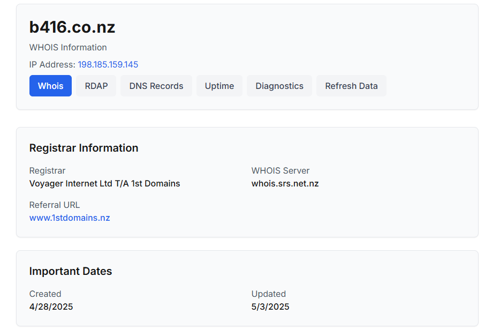This screenshot has width=485, height=329.
Task: Click the Registrar Information heading
Action: pos(84,148)
